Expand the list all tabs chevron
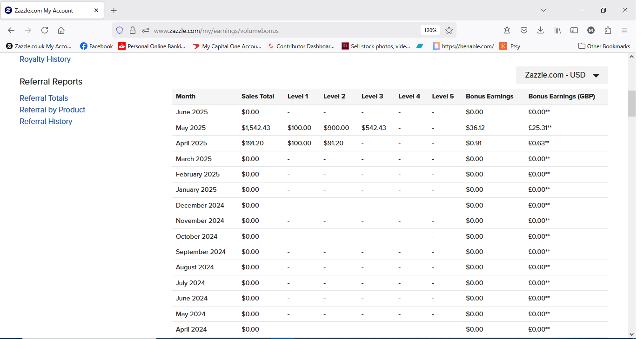644x339 pixels. tap(543, 10)
